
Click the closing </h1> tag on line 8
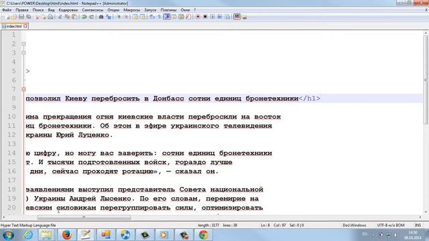pos(310,98)
